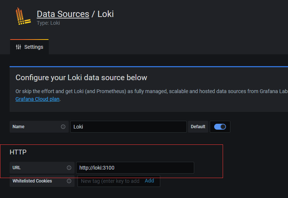Focus the URL field with http://loki:3100
This screenshot has width=288, height=198.
(135, 168)
